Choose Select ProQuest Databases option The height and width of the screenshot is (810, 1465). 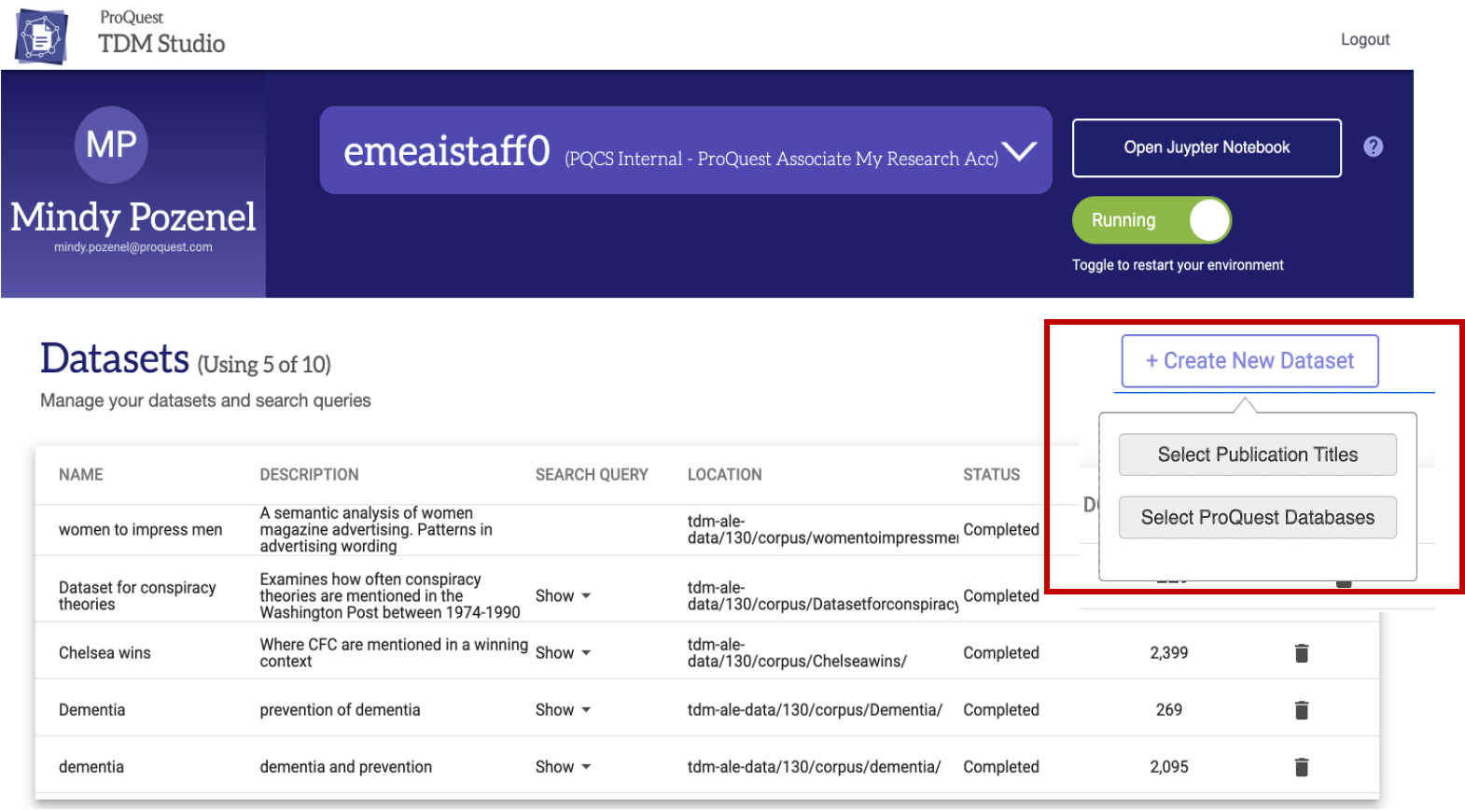(x=1257, y=518)
